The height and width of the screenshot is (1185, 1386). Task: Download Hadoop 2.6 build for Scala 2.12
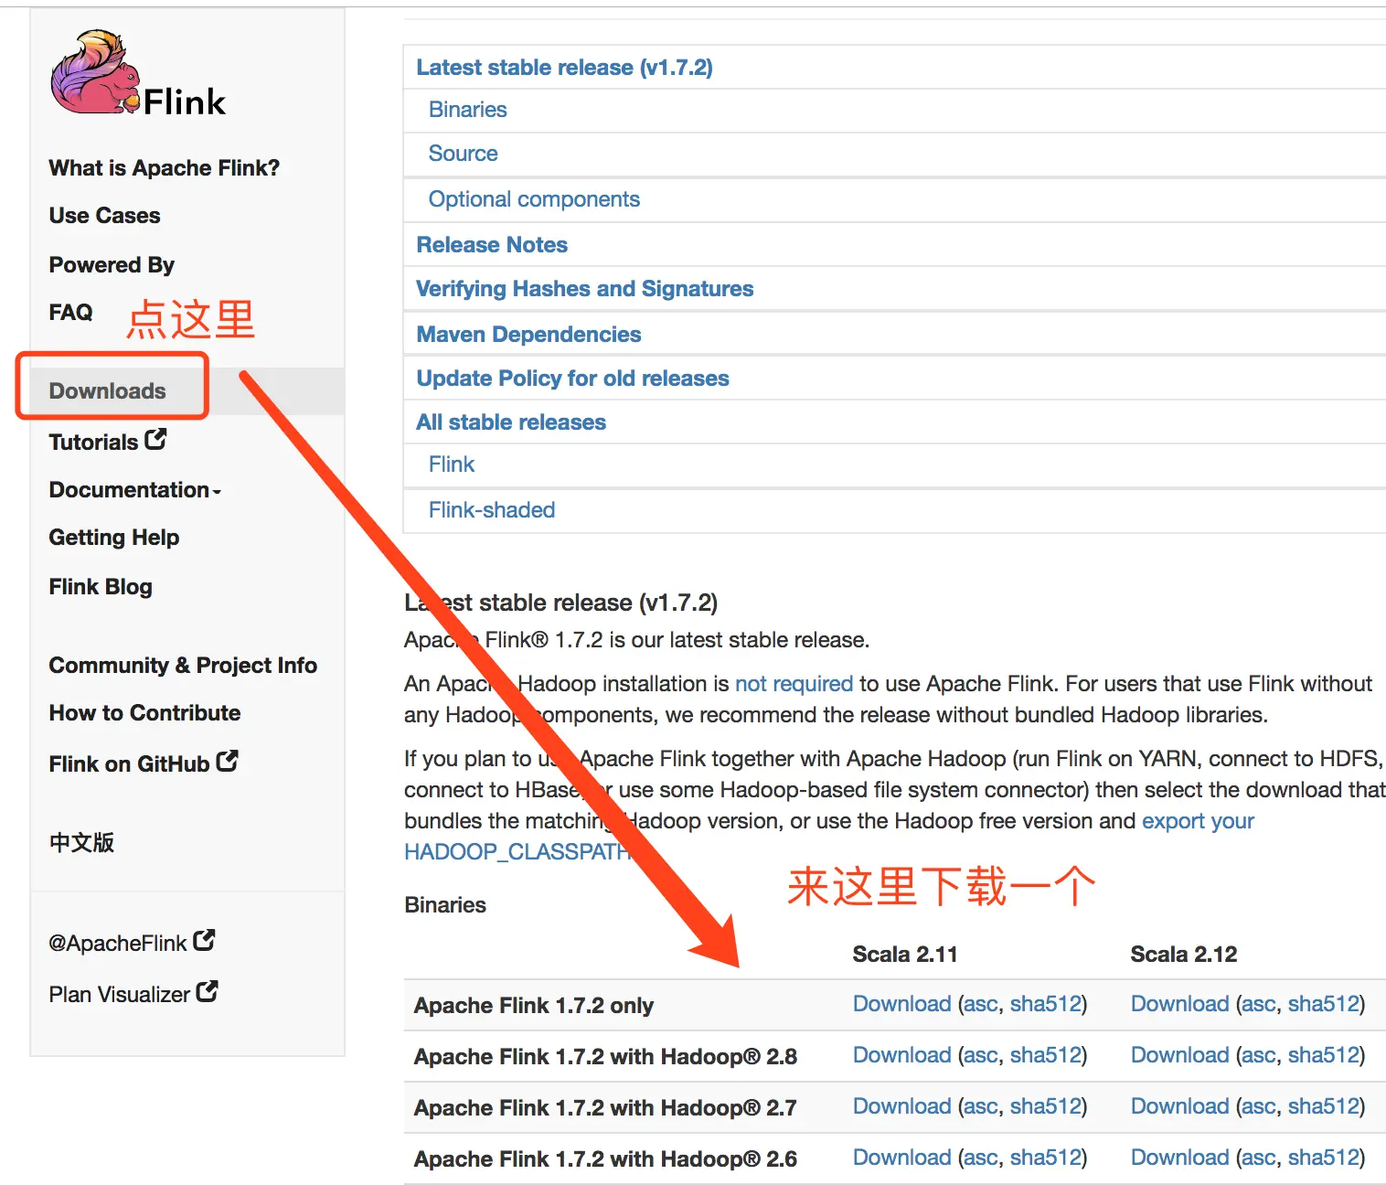click(x=1180, y=1158)
